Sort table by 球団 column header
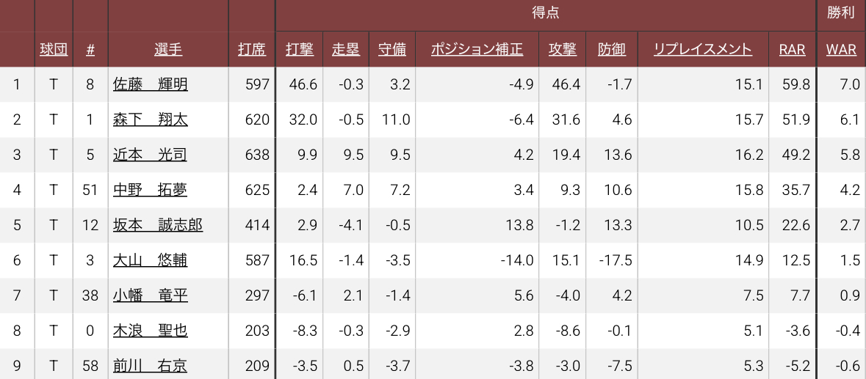This screenshot has width=866, height=379. pos(54,49)
